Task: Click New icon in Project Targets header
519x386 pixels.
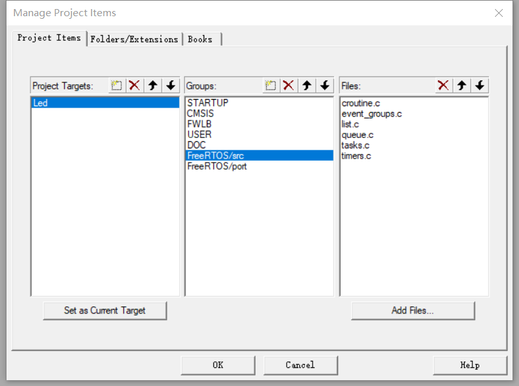Action: [x=117, y=85]
